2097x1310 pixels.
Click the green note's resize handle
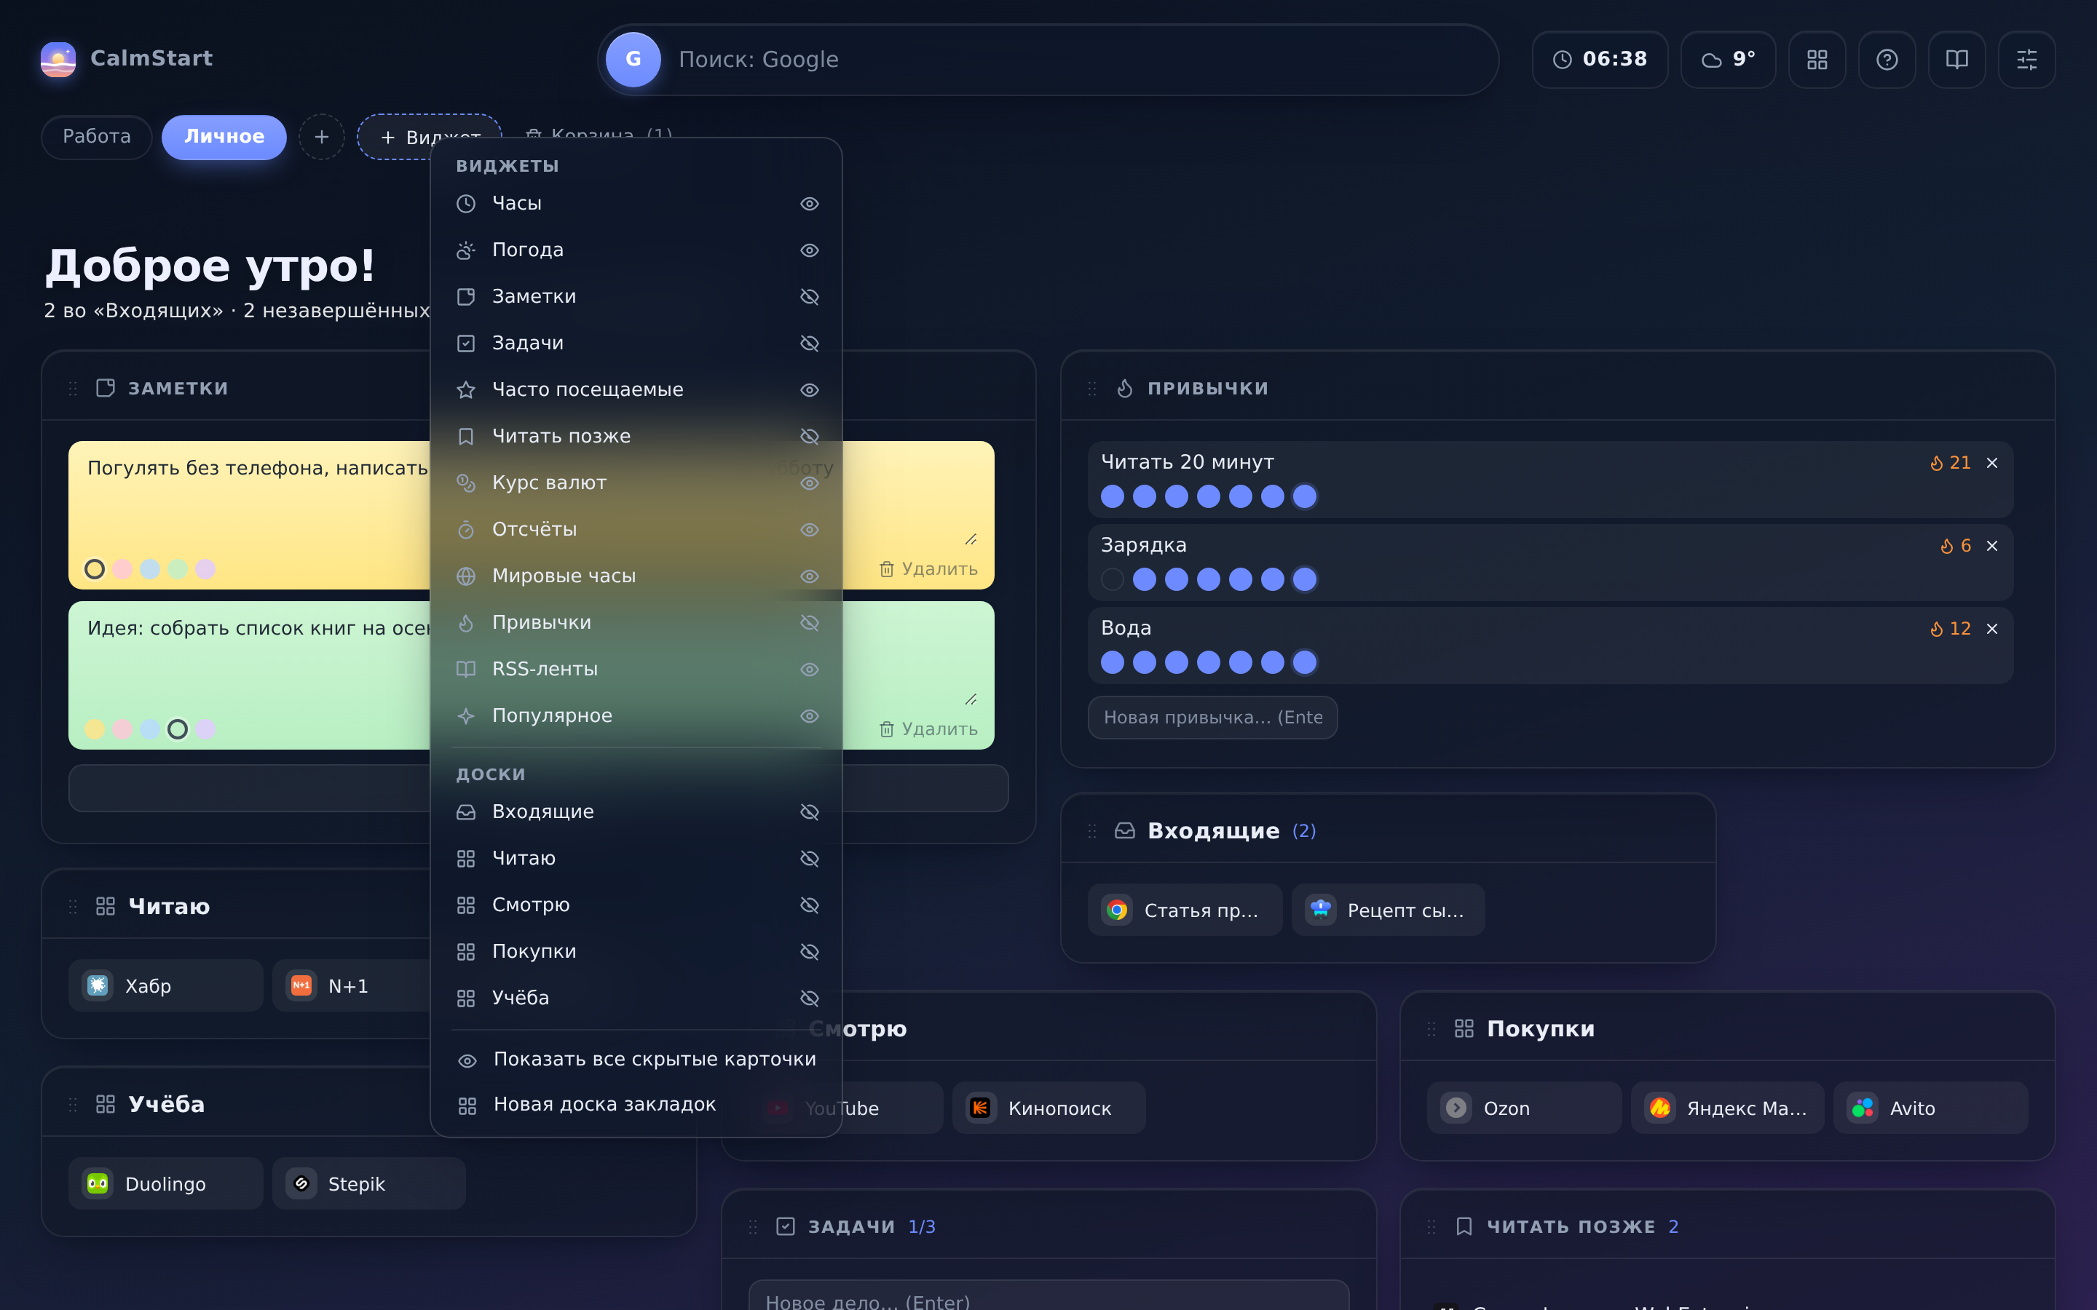pyautogui.click(x=971, y=699)
